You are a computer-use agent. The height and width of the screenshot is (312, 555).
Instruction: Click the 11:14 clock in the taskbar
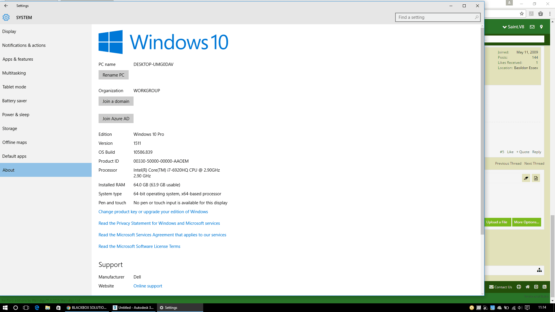point(542,307)
